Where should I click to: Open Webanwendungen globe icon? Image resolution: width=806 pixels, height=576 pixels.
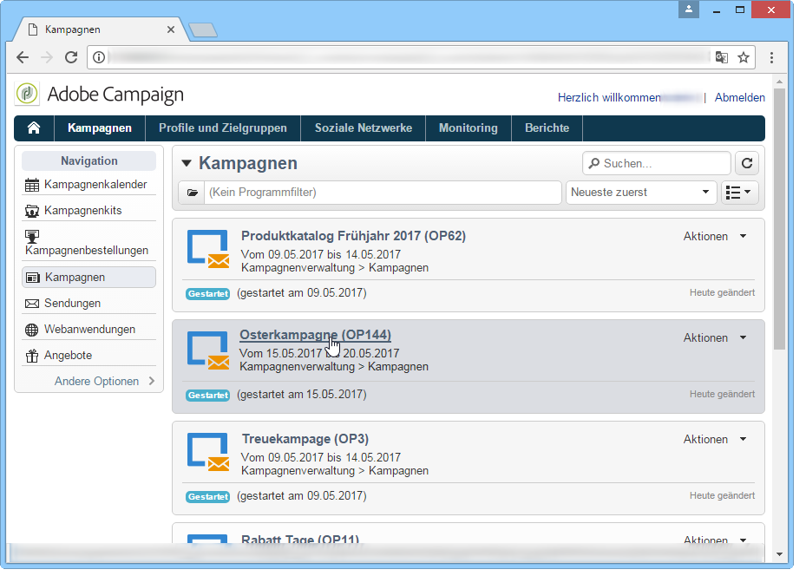(32, 330)
